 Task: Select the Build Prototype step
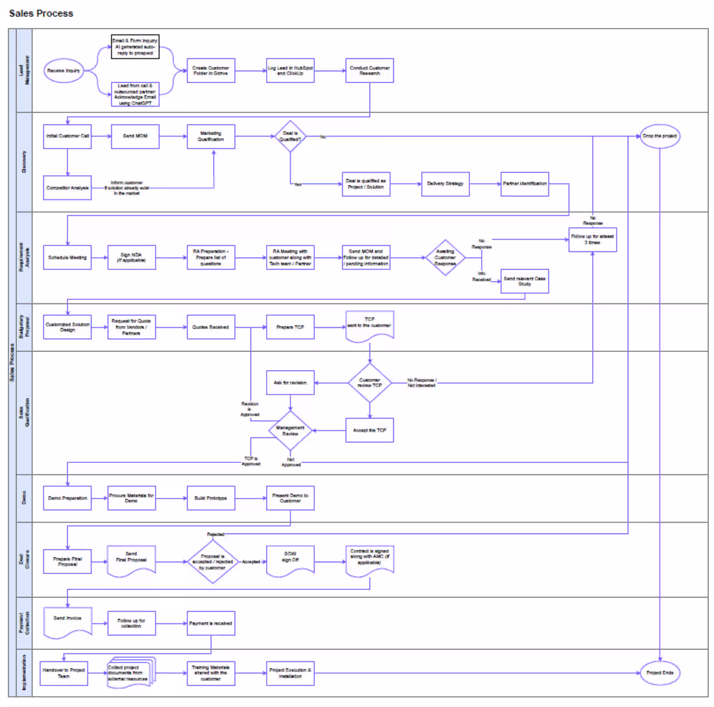tap(211, 498)
